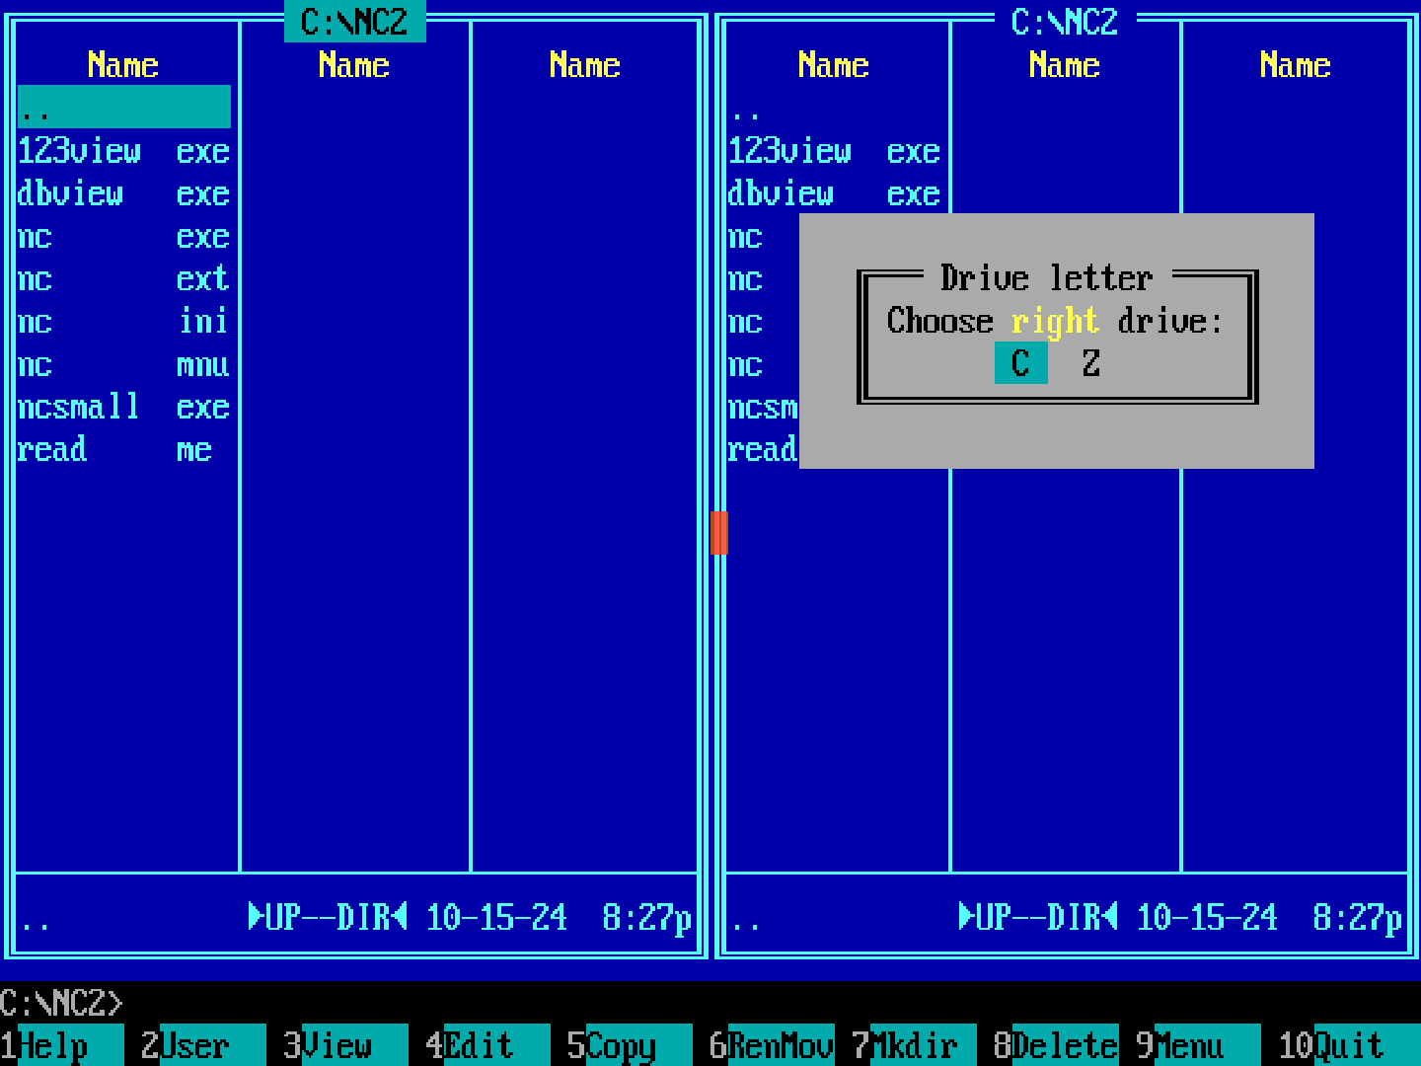
Task: Select 123view exe in left panel
Action: pos(124,150)
